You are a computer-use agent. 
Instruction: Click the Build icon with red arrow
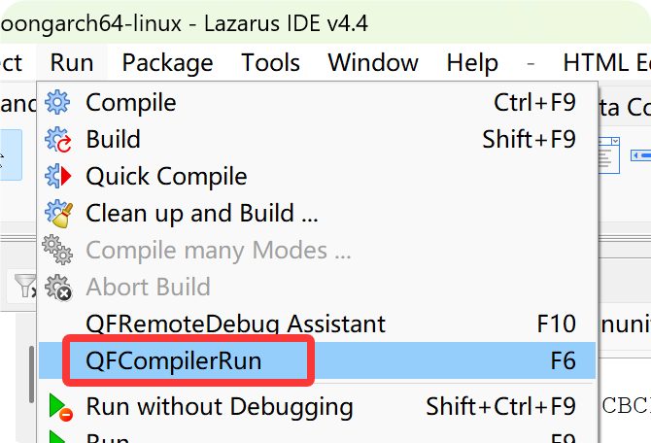[x=58, y=139]
